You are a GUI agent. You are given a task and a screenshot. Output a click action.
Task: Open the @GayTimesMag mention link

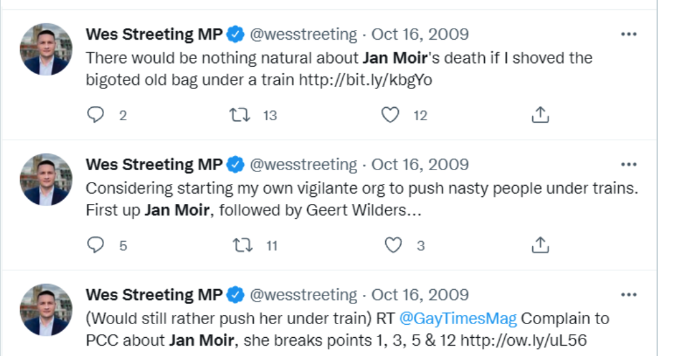tap(457, 318)
